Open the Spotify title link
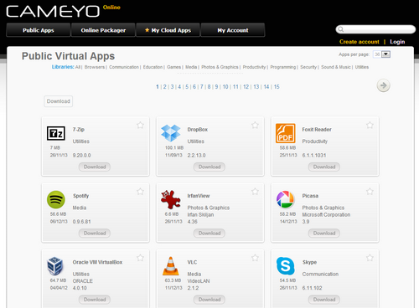The height and width of the screenshot is (308, 419). click(x=81, y=196)
